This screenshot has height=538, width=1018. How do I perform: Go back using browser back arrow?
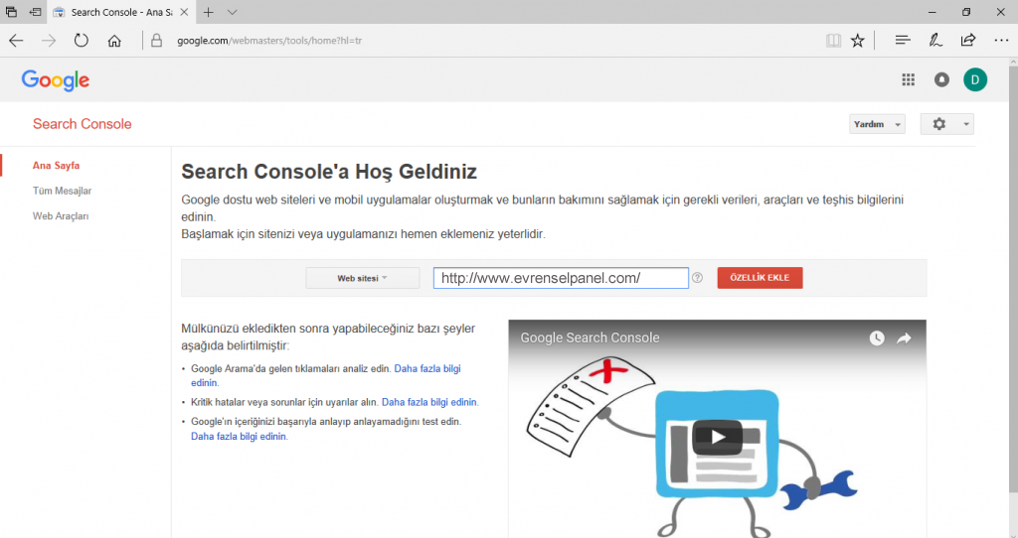pyautogui.click(x=16, y=41)
